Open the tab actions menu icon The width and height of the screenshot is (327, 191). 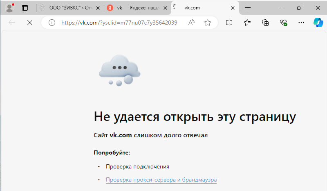click(25, 8)
